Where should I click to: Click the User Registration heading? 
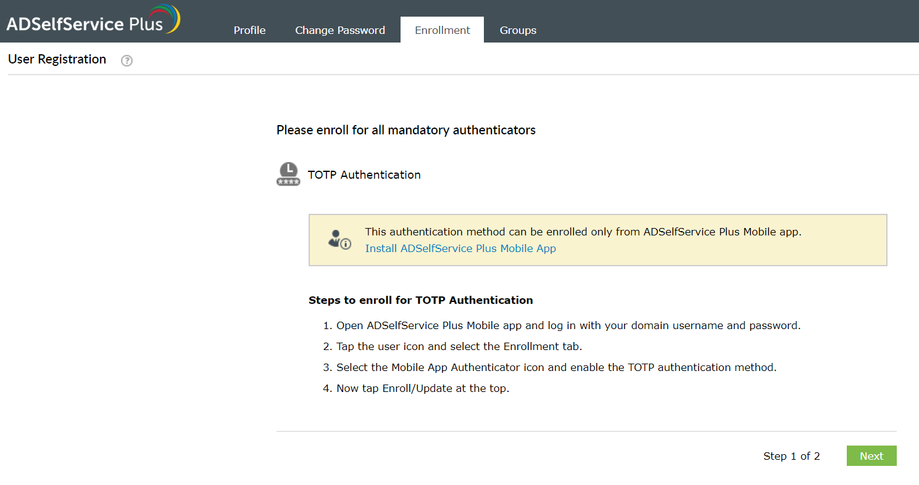click(57, 59)
